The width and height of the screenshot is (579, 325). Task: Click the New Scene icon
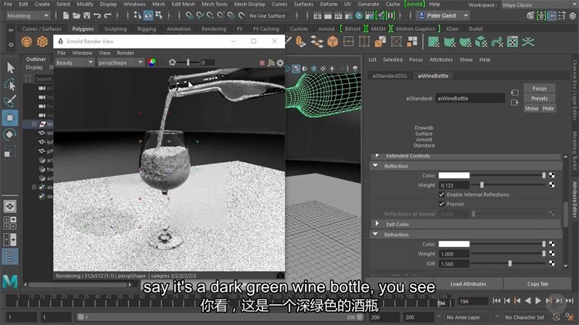point(66,15)
